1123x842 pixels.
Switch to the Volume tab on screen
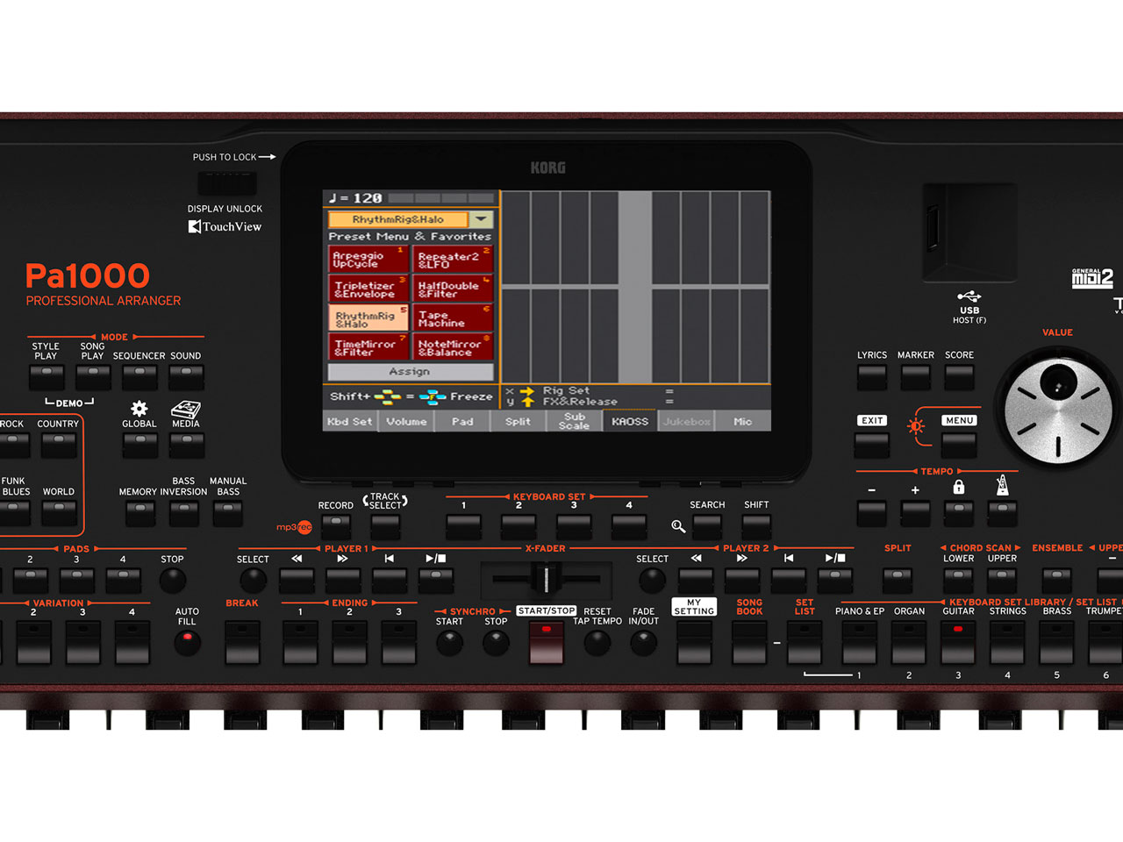click(x=405, y=421)
